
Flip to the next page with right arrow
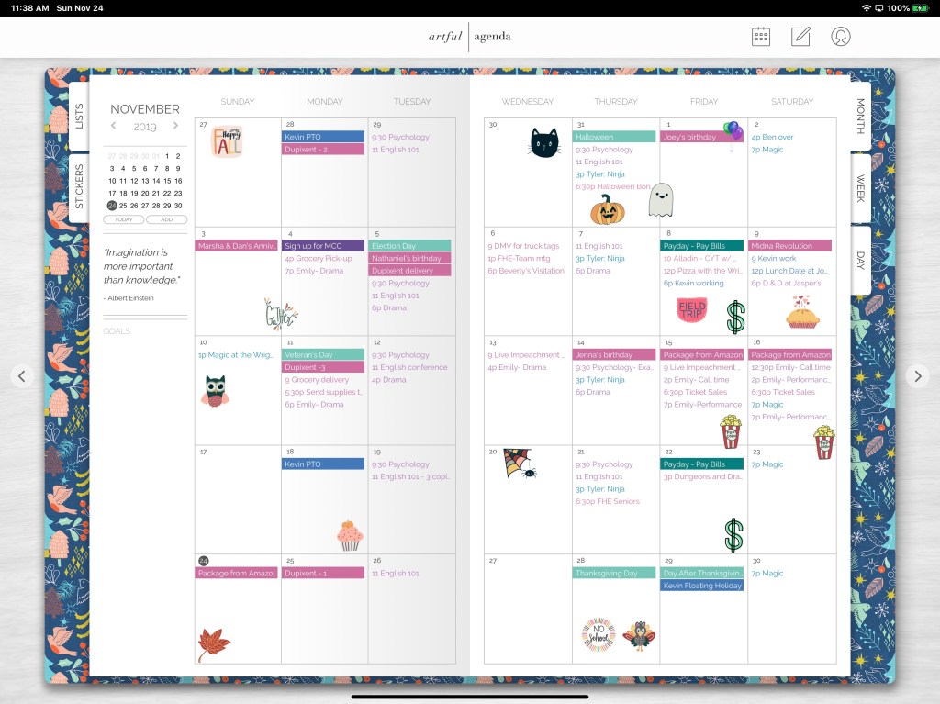click(x=917, y=375)
